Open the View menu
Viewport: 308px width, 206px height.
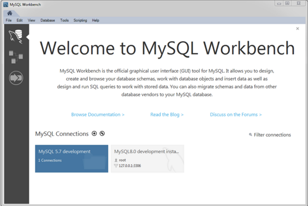pyautogui.click(x=31, y=20)
